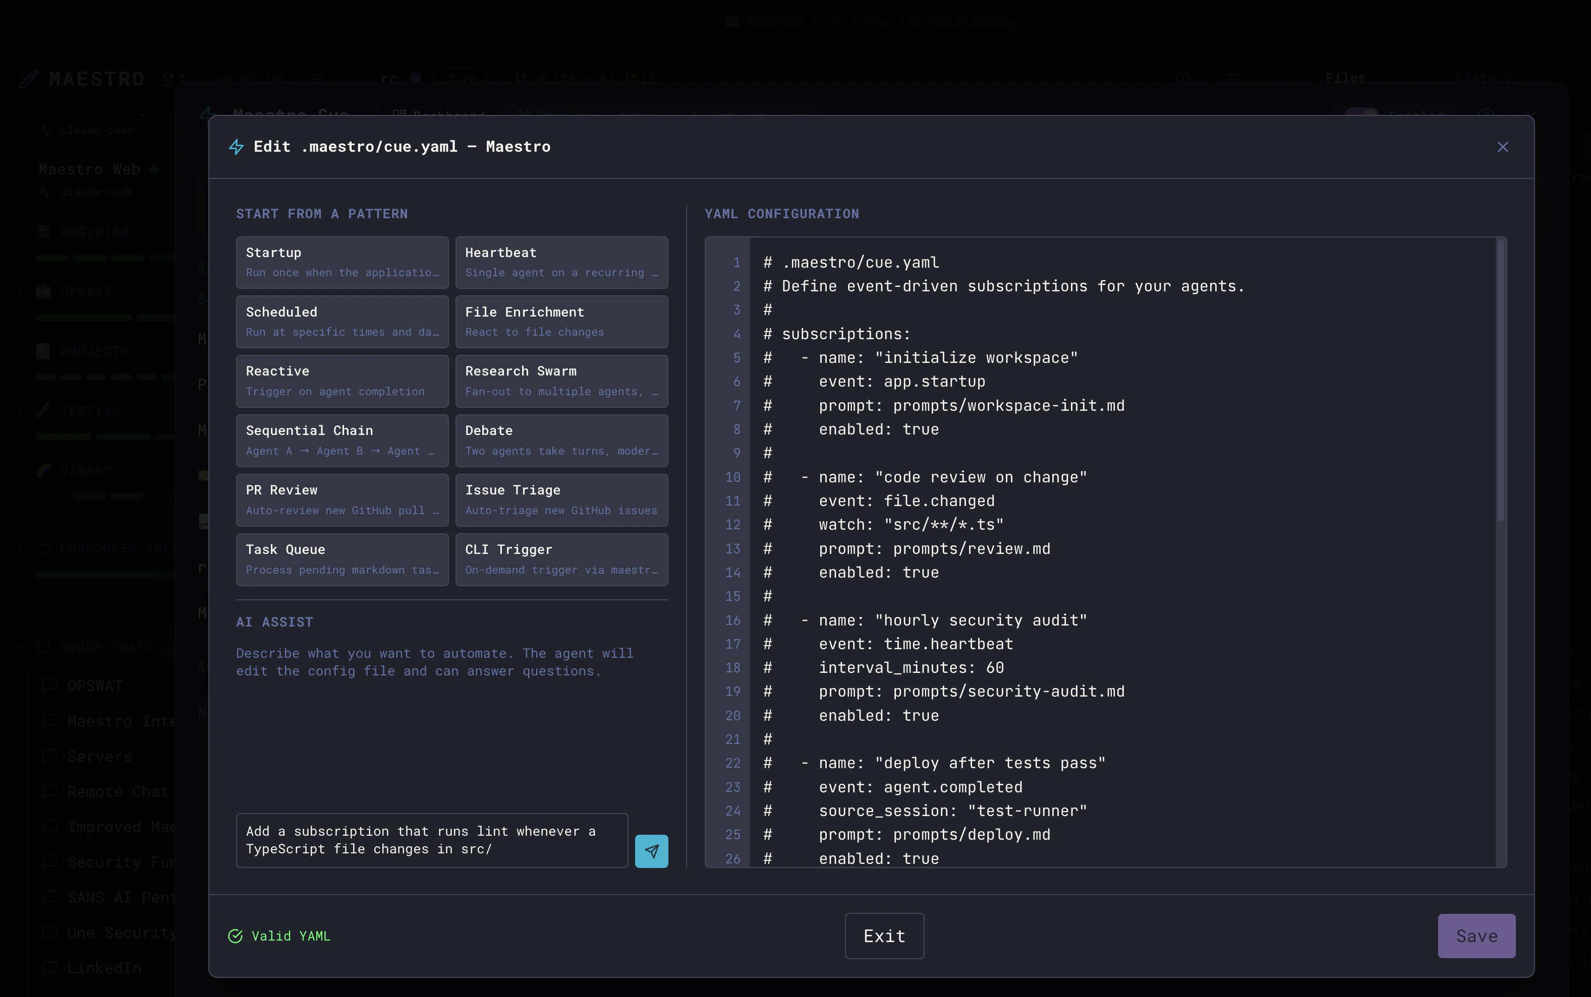Click the trophy icon next to MAESTRO title
This screenshot has width=1591, height=997.
click(167, 79)
